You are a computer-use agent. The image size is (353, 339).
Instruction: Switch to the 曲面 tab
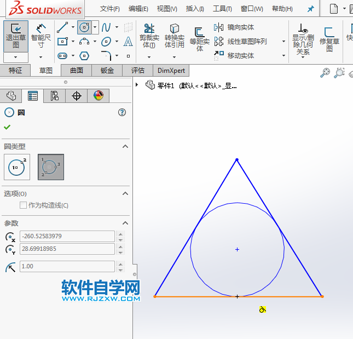(x=77, y=71)
